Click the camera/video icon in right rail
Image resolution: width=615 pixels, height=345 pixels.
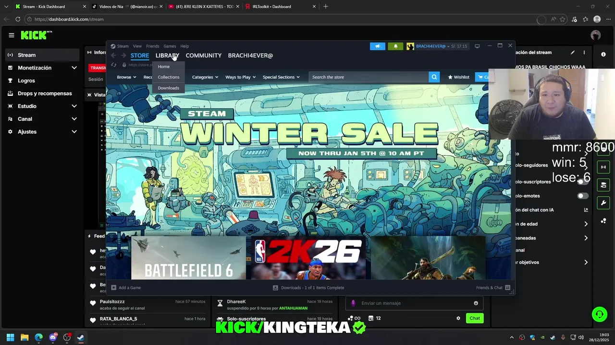coord(603,185)
